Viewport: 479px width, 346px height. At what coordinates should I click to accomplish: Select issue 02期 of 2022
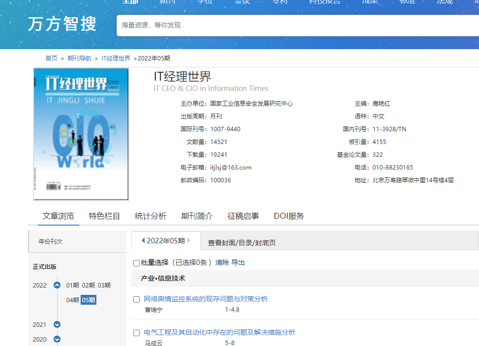click(x=89, y=285)
